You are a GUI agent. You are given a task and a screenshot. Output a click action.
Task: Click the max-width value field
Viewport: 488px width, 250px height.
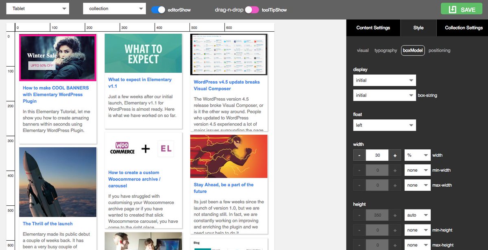[x=377, y=185]
